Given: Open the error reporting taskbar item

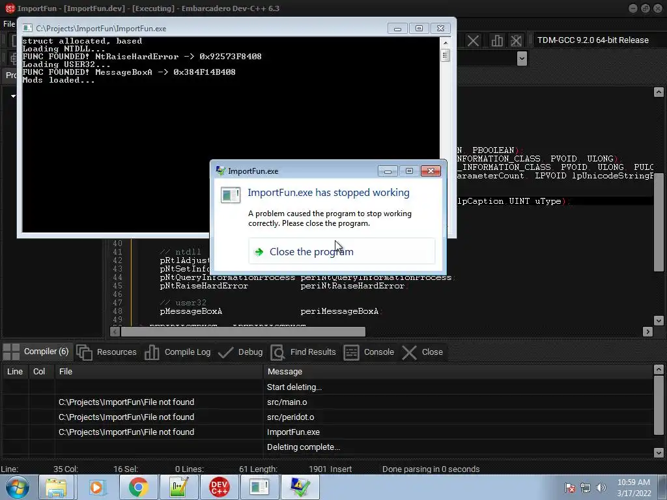Looking at the screenshot, I should [300, 487].
